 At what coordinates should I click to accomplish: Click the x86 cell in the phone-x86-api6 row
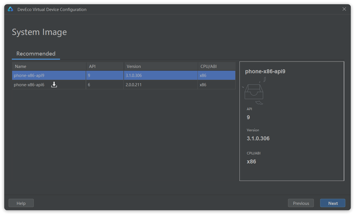203,85
